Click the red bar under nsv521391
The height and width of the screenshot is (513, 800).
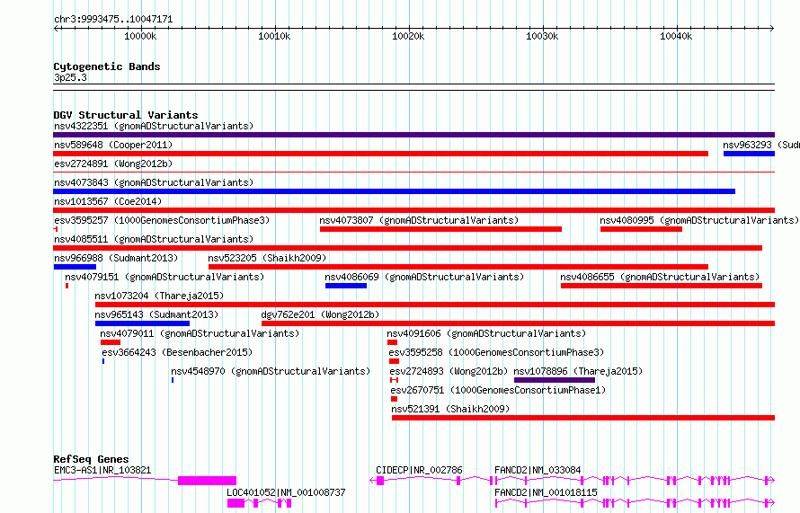tap(583, 418)
